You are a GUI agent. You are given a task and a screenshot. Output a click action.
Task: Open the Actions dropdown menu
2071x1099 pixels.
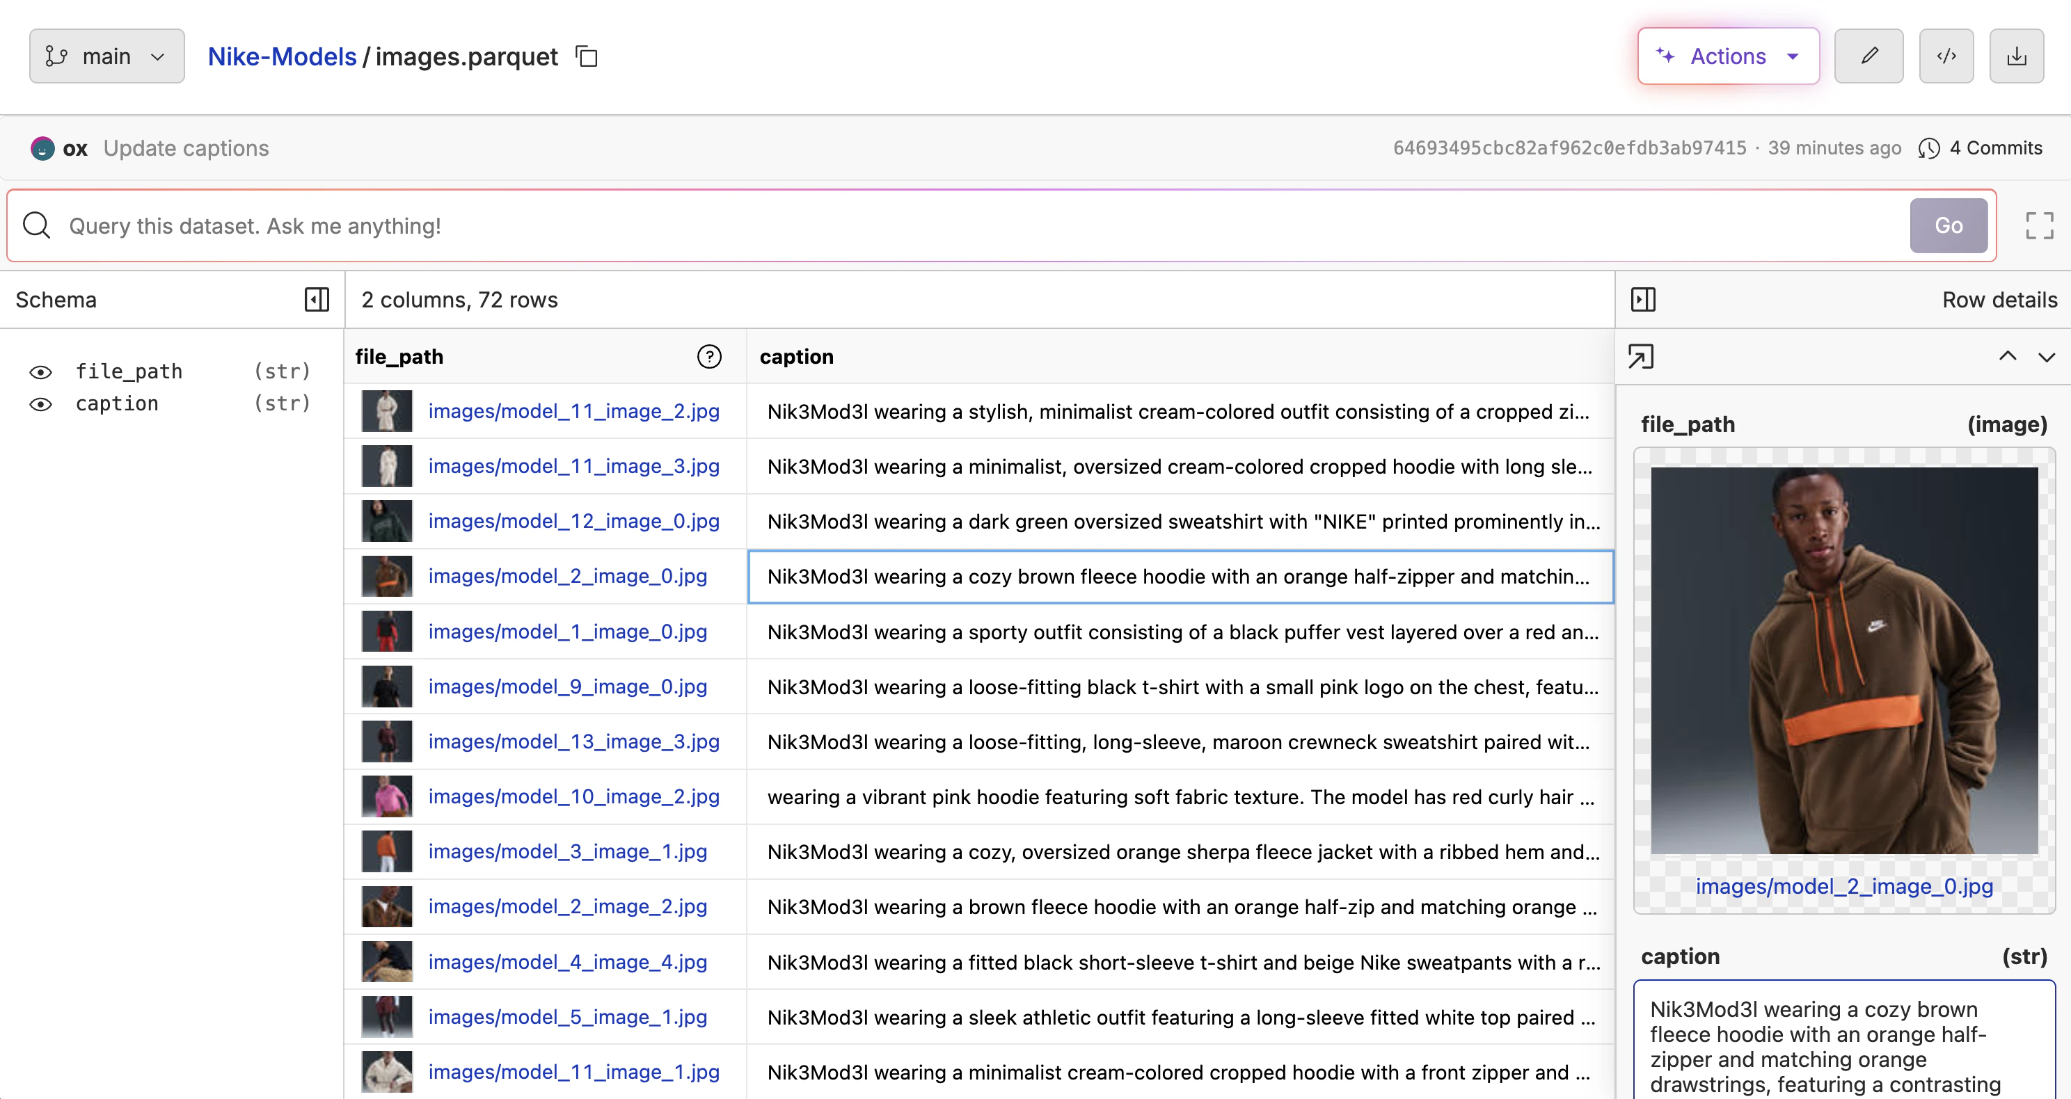click(1728, 56)
